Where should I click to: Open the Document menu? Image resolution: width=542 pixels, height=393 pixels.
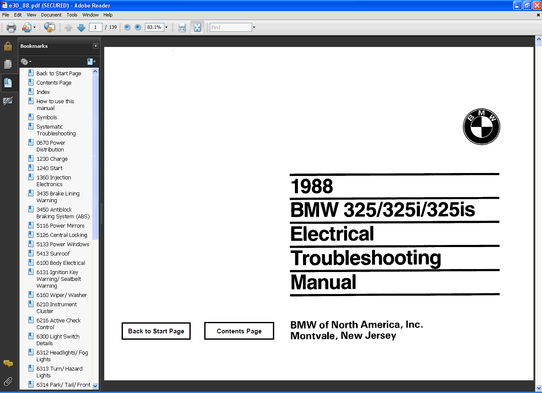pyautogui.click(x=51, y=15)
